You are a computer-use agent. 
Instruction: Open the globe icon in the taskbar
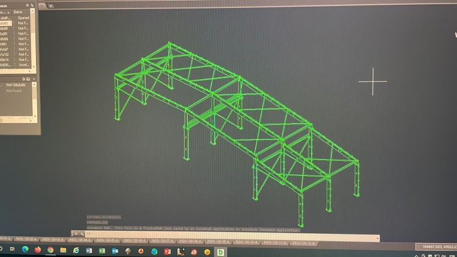coord(154,252)
